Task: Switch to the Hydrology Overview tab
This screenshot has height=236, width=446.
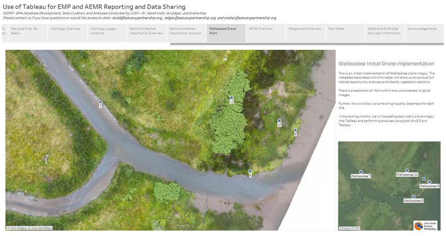Action: click(x=67, y=33)
